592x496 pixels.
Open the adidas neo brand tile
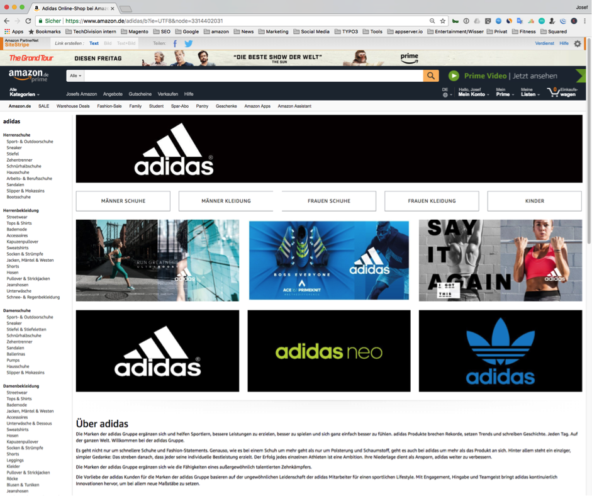(x=329, y=351)
